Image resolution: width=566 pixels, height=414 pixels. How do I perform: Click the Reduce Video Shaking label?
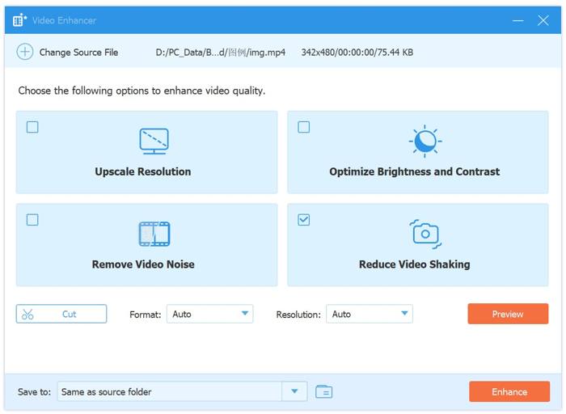414,264
